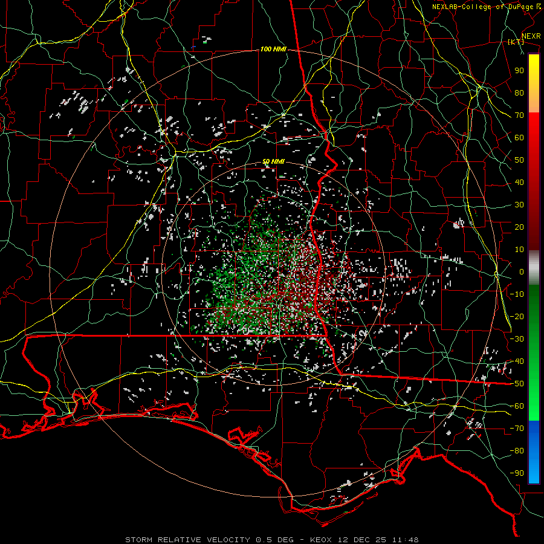Click the 60 value on velocity scale

click(519, 138)
